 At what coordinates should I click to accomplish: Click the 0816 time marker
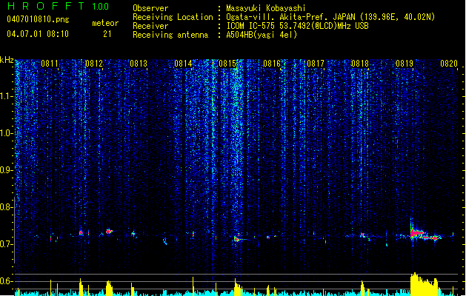coord(272,64)
